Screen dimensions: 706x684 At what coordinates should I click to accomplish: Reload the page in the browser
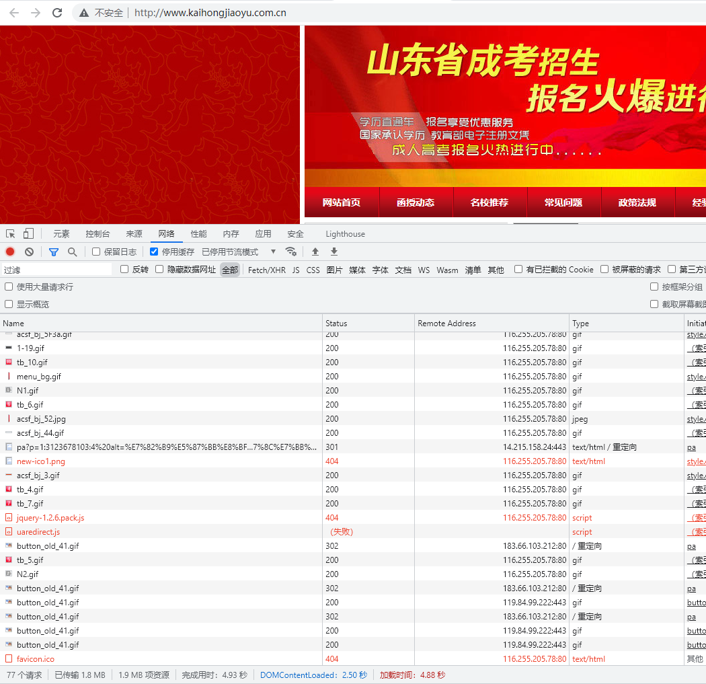57,13
